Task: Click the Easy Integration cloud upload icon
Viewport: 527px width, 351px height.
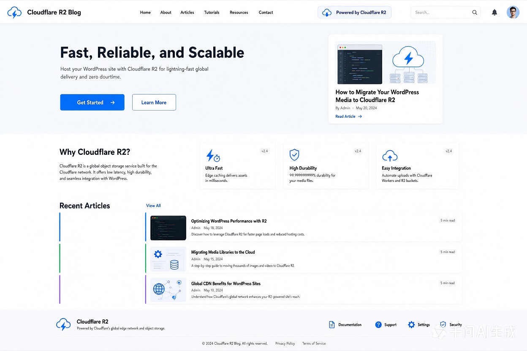Action: click(389, 156)
